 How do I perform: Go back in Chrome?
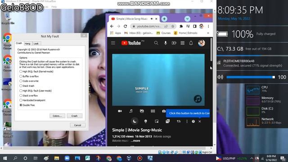(x=112, y=26)
